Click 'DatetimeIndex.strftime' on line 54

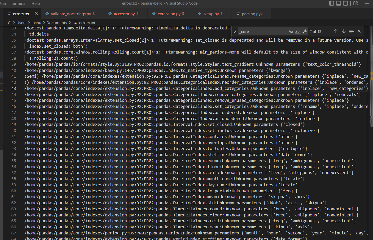200,155
